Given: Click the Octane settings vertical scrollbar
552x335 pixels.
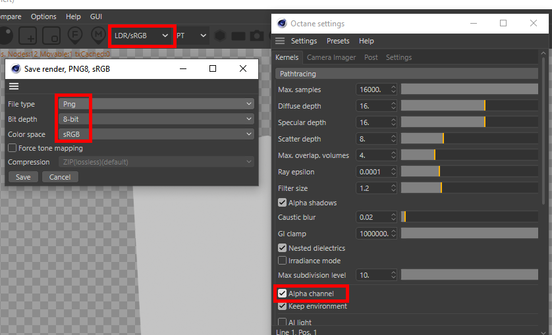Looking at the screenshot, I should coord(543,130).
